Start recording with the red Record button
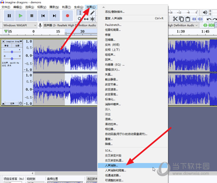The width and height of the screenshot is (217, 183). click(x=67, y=16)
